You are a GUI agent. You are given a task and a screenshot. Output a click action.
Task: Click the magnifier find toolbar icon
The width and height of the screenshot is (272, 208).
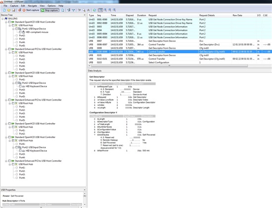pyautogui.click(x=84, y=10)
